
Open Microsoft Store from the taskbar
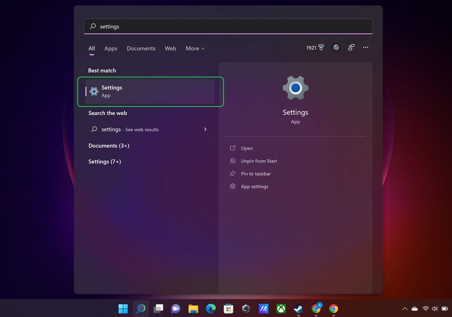pos(228,309)
